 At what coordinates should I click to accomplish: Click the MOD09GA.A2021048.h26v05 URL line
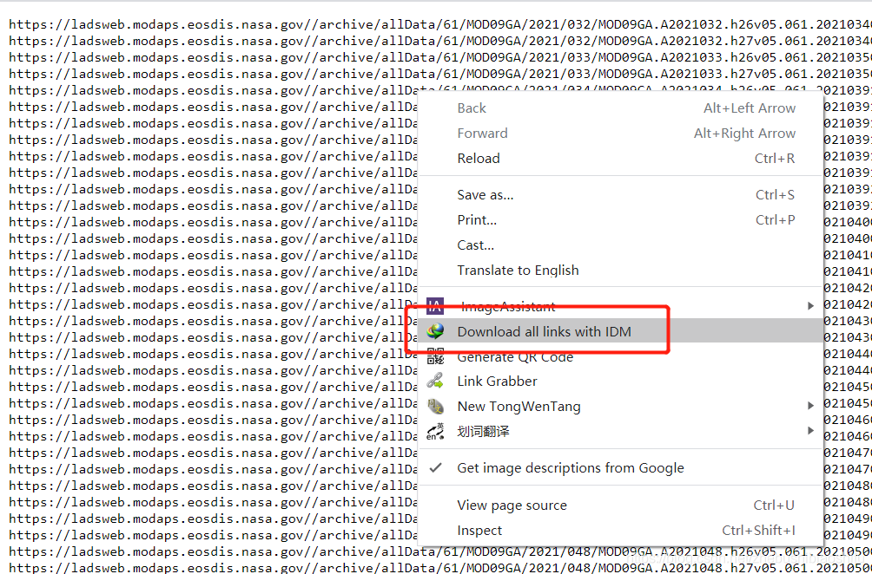(440, 551)
